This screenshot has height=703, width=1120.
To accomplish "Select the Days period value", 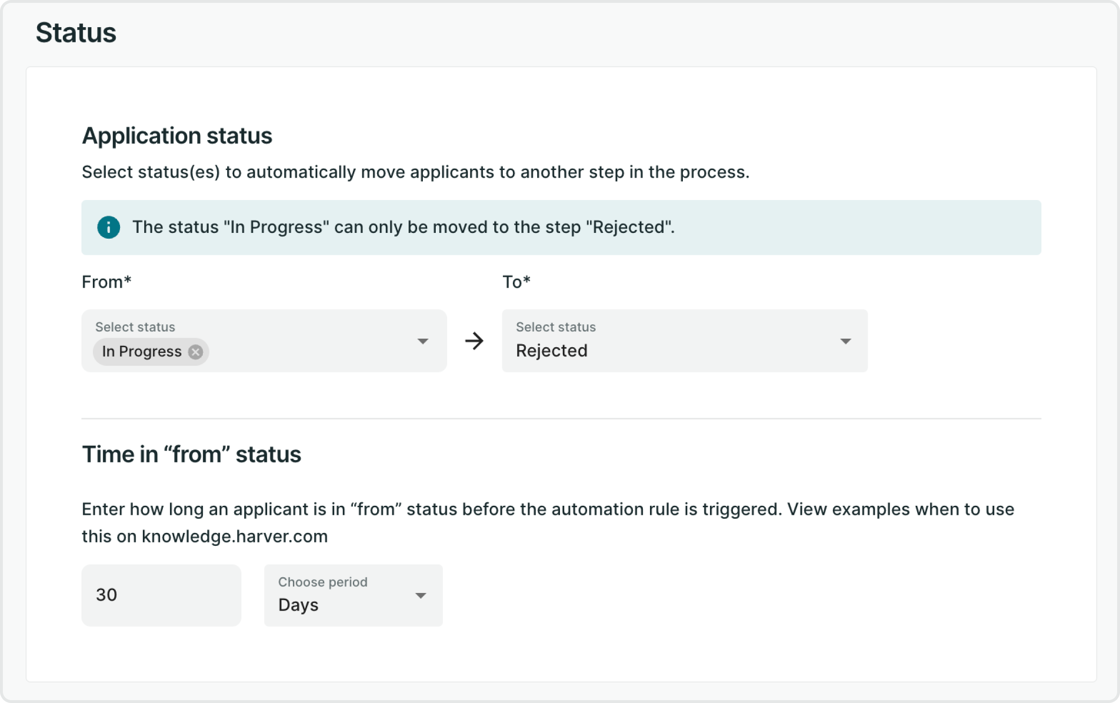I will coord(298,605).
